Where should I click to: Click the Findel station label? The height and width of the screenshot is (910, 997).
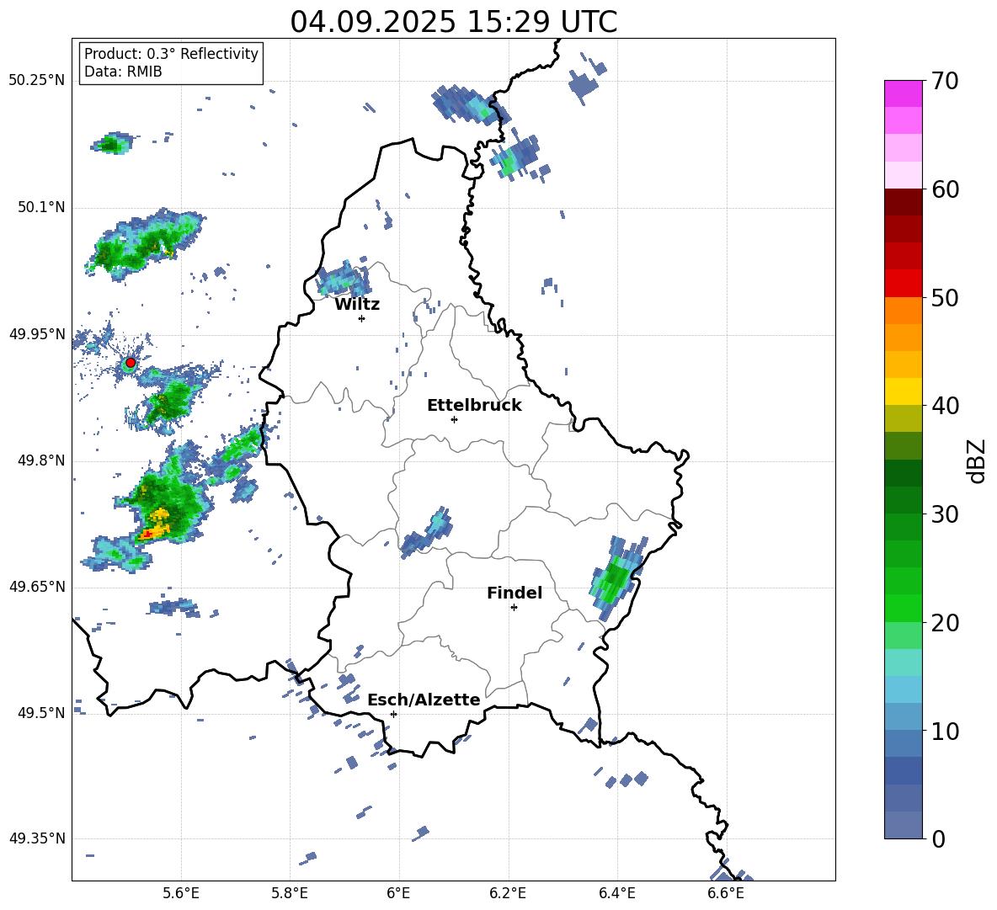click(x=514, y=593)
